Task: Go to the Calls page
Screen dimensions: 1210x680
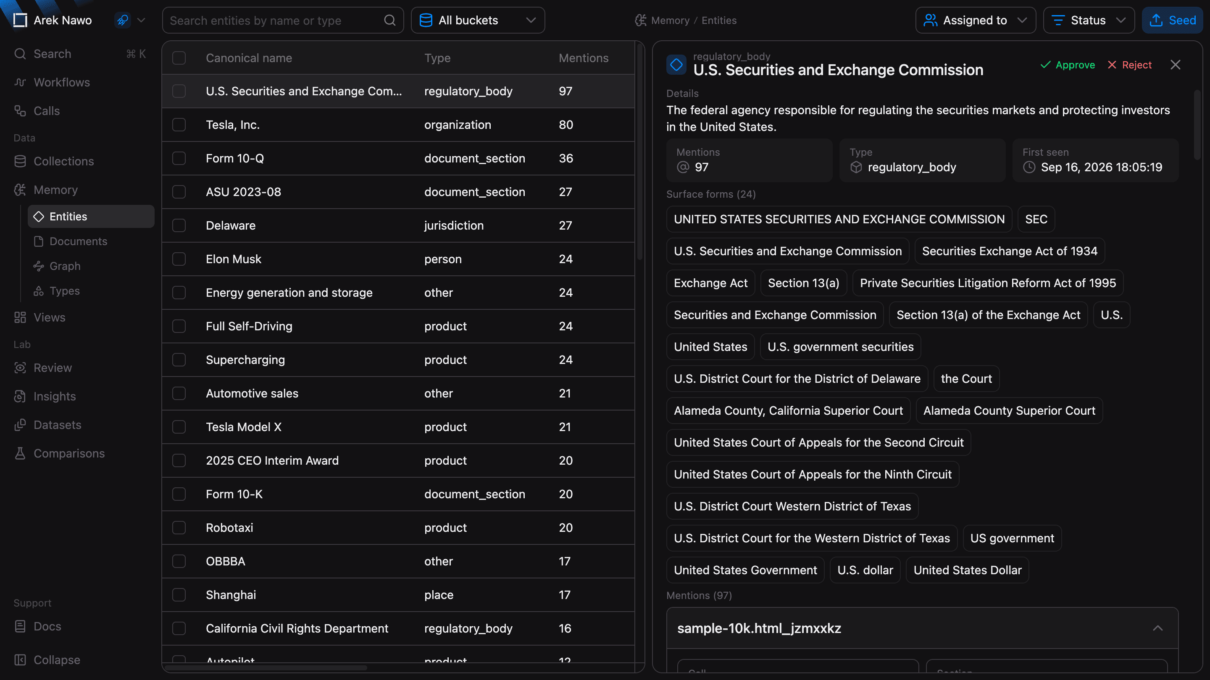Action: (x=80, y=111)
